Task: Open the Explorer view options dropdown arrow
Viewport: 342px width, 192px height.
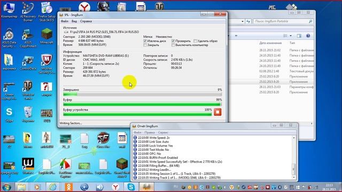Action: pyautogui.click(x=291, y=36)
